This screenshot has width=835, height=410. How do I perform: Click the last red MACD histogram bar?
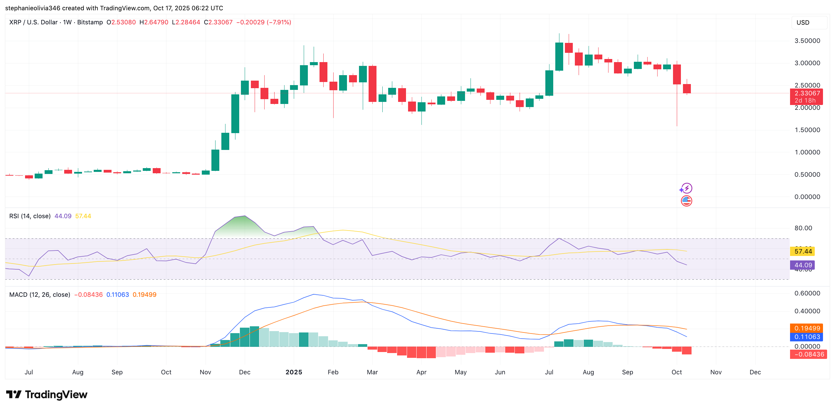687,350
